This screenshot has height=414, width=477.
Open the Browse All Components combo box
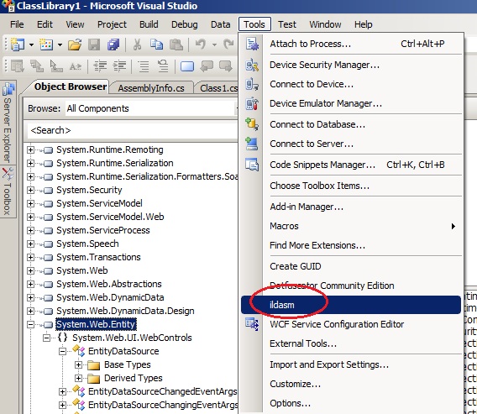pyautogui.click(x=151, y=108)
